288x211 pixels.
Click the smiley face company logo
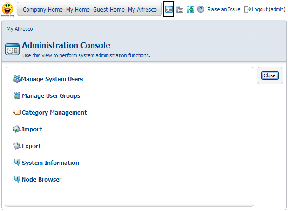[x=7, y=9]
